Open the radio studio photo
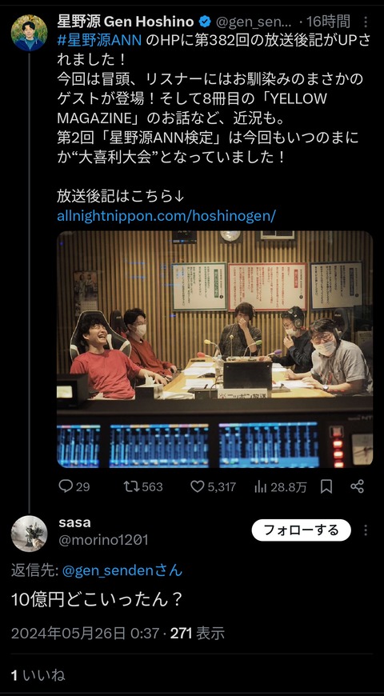Image resolution: width=384 pixels, height=696 pixels. click(215, 350)
